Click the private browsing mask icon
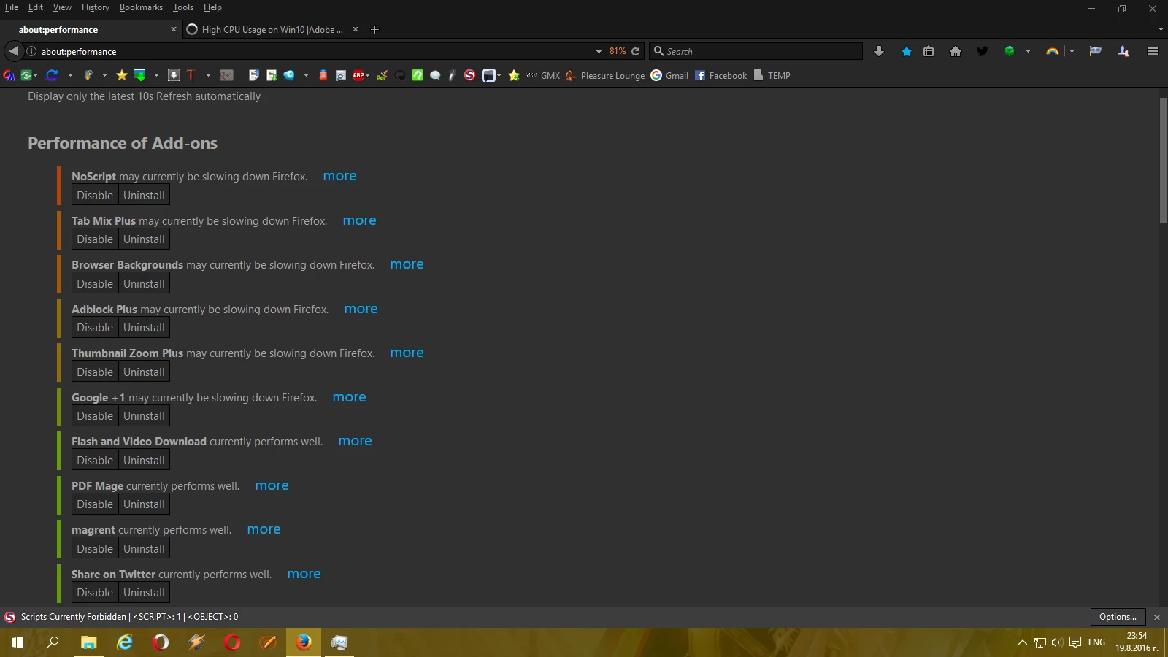Viewport: 1168px width, 657px height. (x=1095, y=51)
